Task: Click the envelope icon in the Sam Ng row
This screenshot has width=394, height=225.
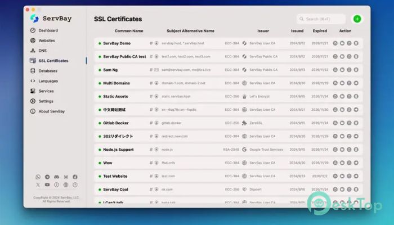Action: (x=156, y=70)
